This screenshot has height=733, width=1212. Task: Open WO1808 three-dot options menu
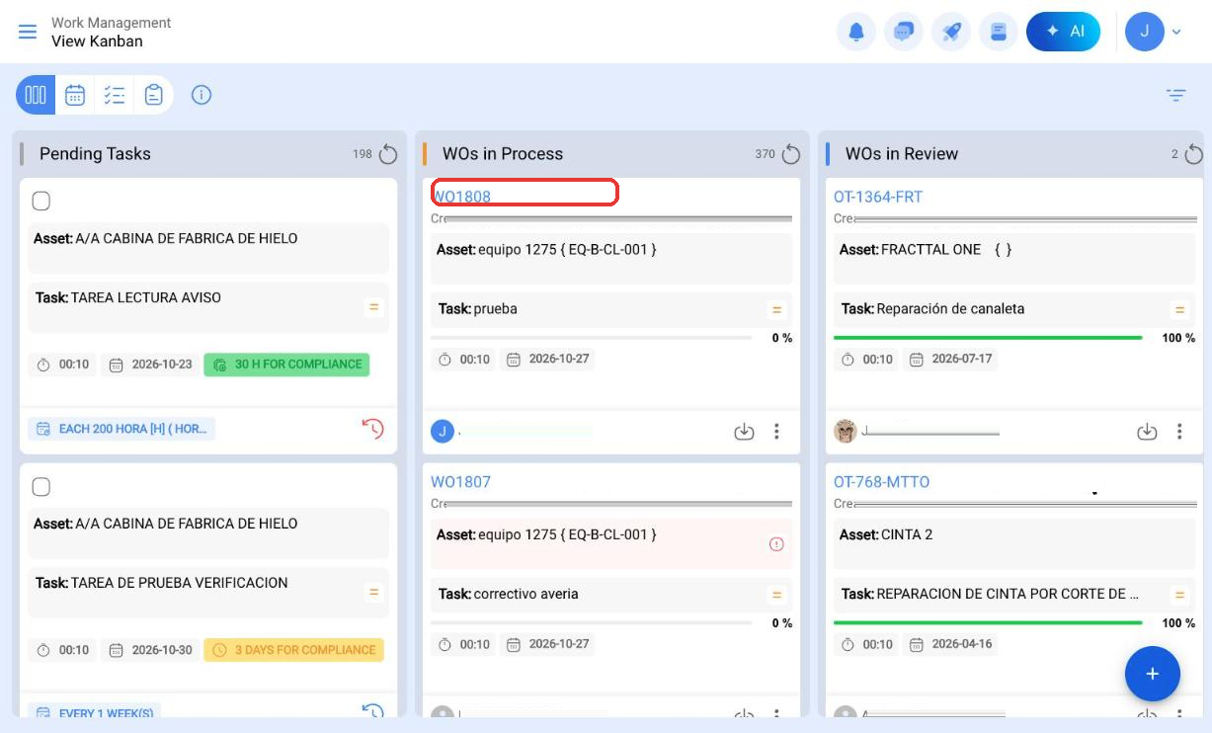point(776,432)
